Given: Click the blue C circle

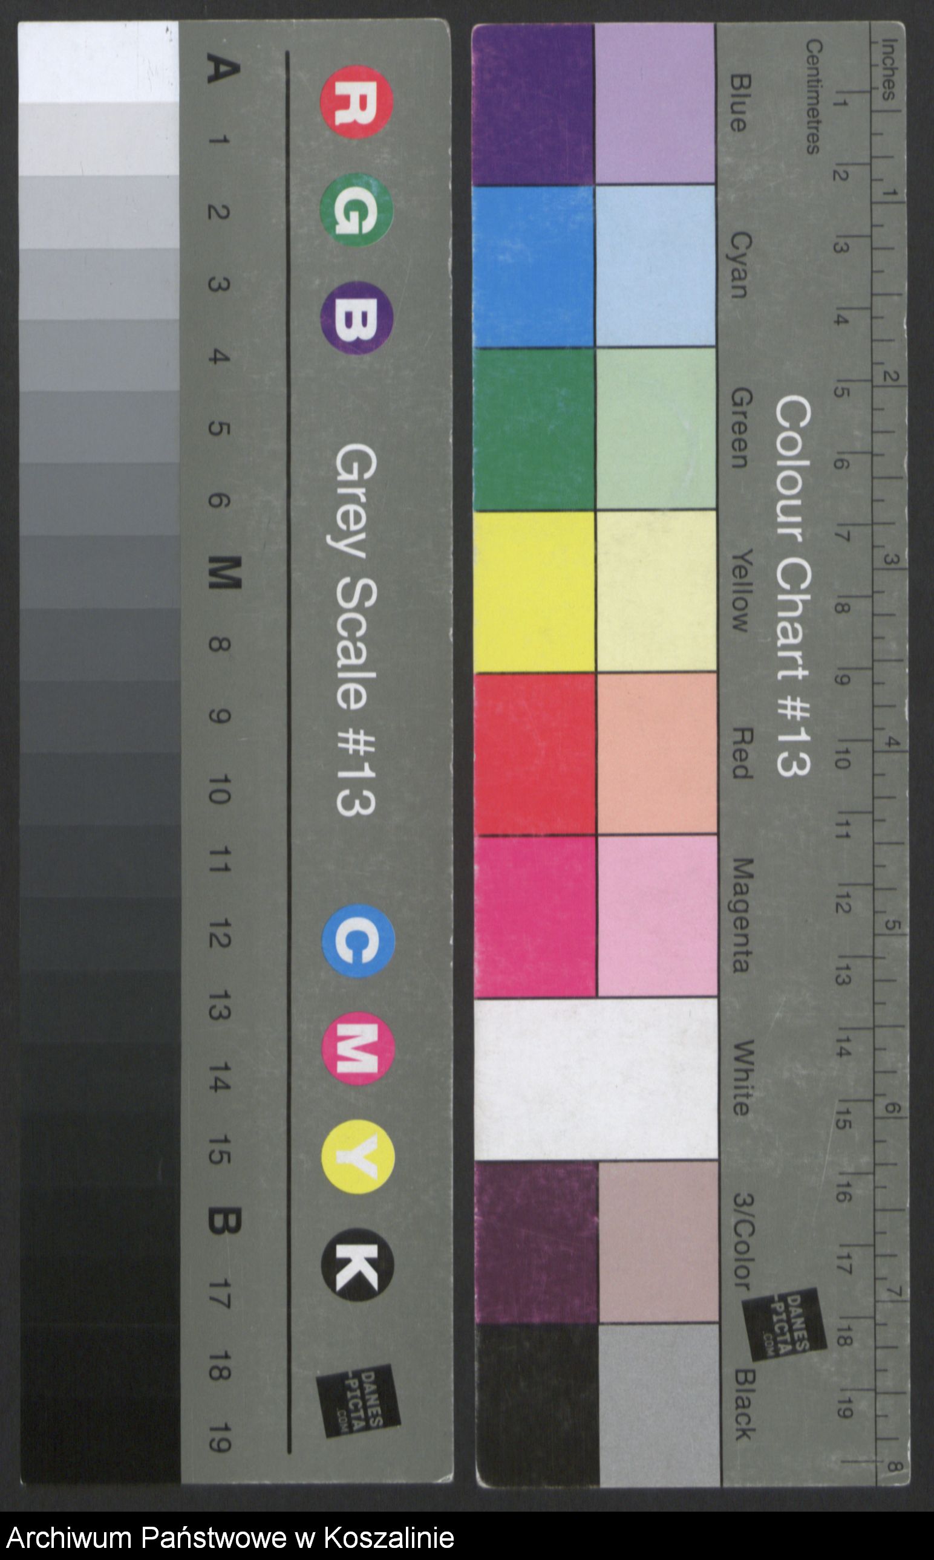Looking at the screenshot, I should click(358, 941).
